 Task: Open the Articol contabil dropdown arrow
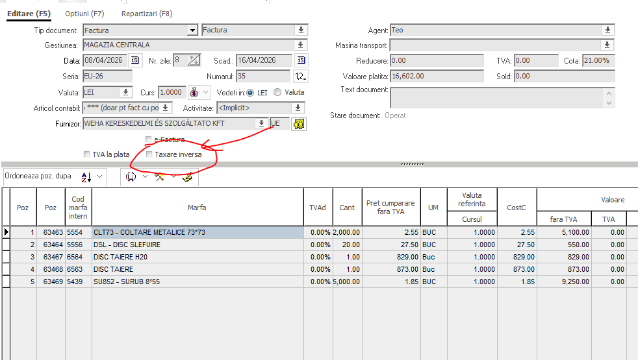pyautogui.click(x=166, y=108)
